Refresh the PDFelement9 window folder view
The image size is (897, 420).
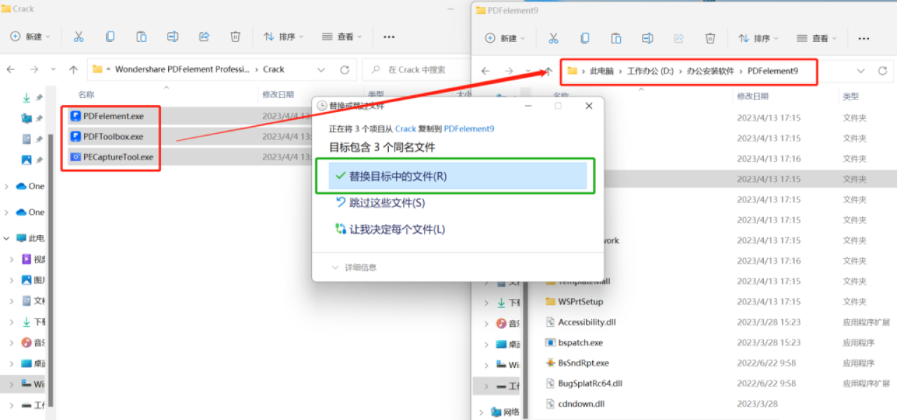(882, 71)
